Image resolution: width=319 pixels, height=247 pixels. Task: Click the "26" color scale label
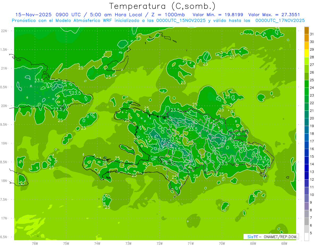click(312, 72)
